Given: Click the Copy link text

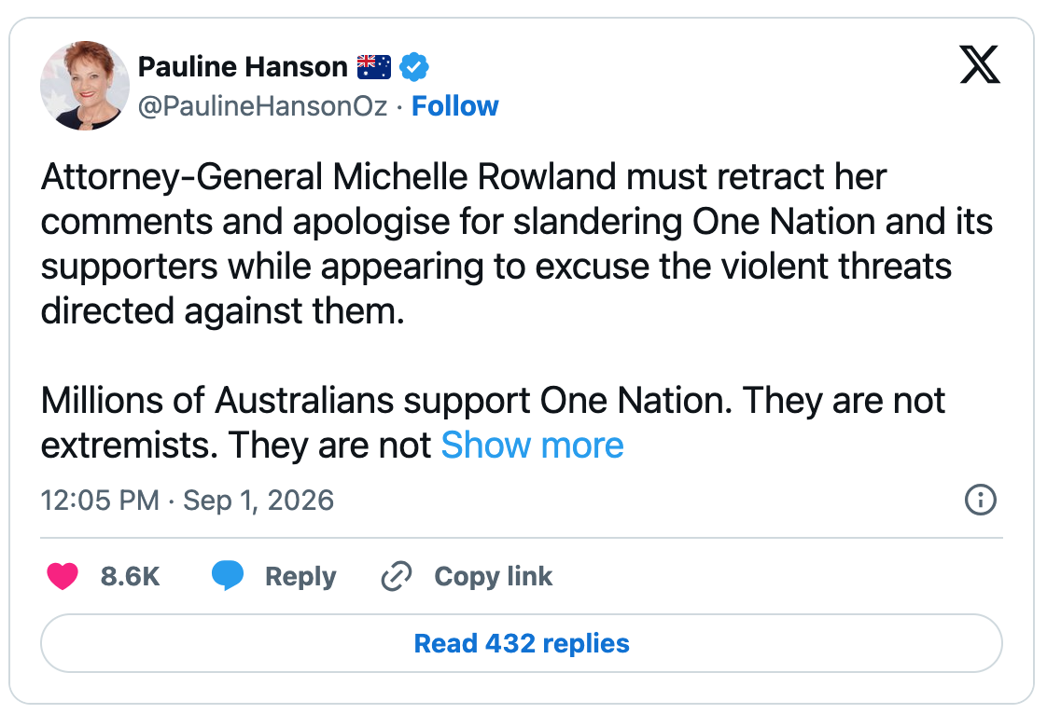Looking at the screenshot, I should [x=494, y=577].
